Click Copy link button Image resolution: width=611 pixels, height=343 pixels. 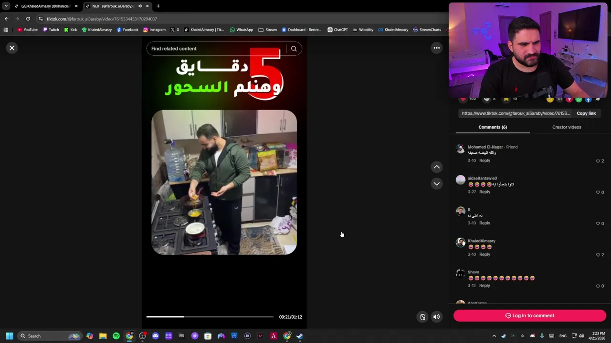[586, 113]
